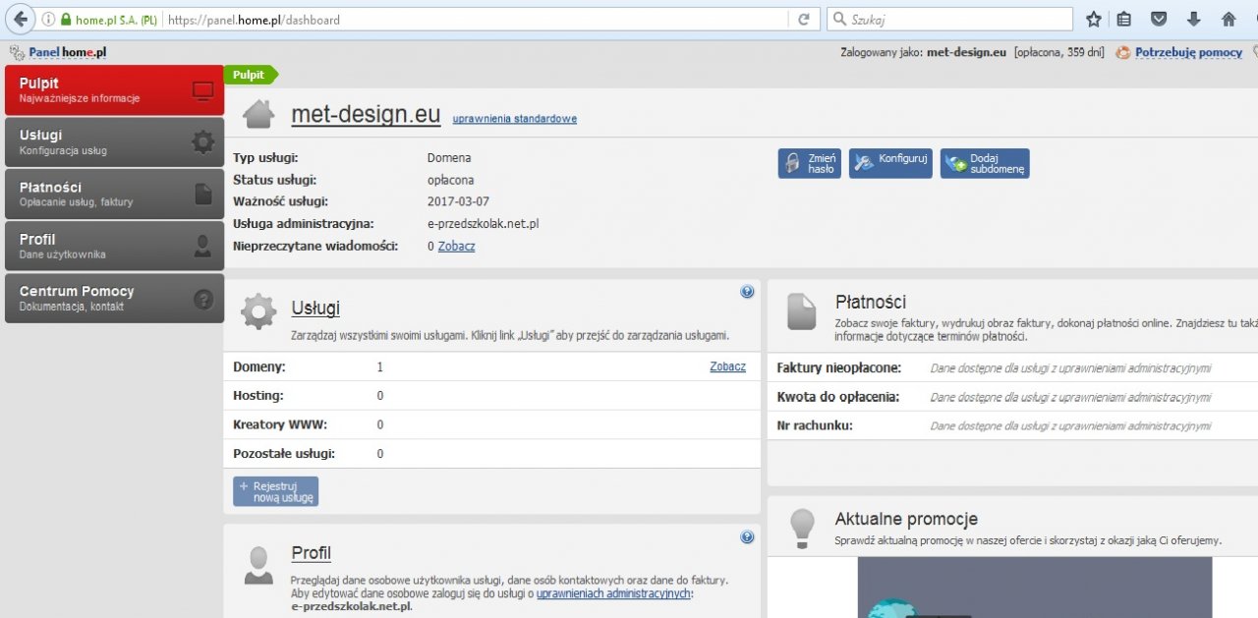Open the Usługi panel heading link

[315, 309]
